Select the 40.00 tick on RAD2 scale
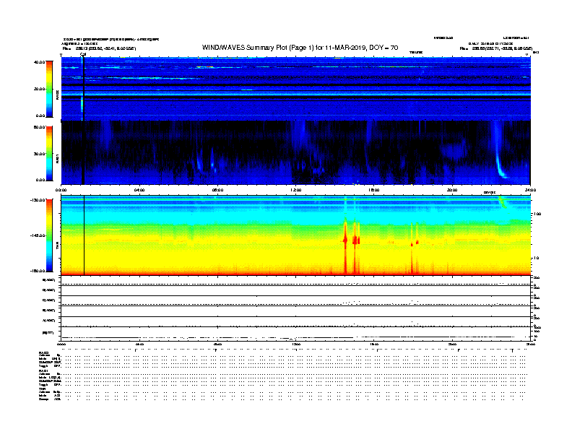The width and height of the screenshot is (572, 442). click(39, 62)
